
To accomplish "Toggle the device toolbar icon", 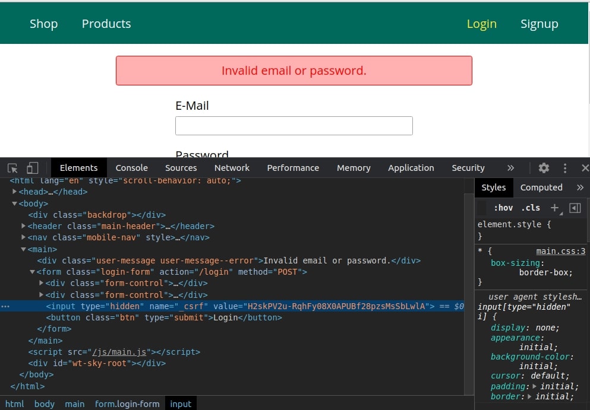I will (x=32, y=168).
